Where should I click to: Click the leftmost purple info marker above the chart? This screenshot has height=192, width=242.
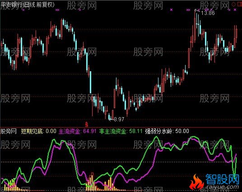(x=23, y=10)
